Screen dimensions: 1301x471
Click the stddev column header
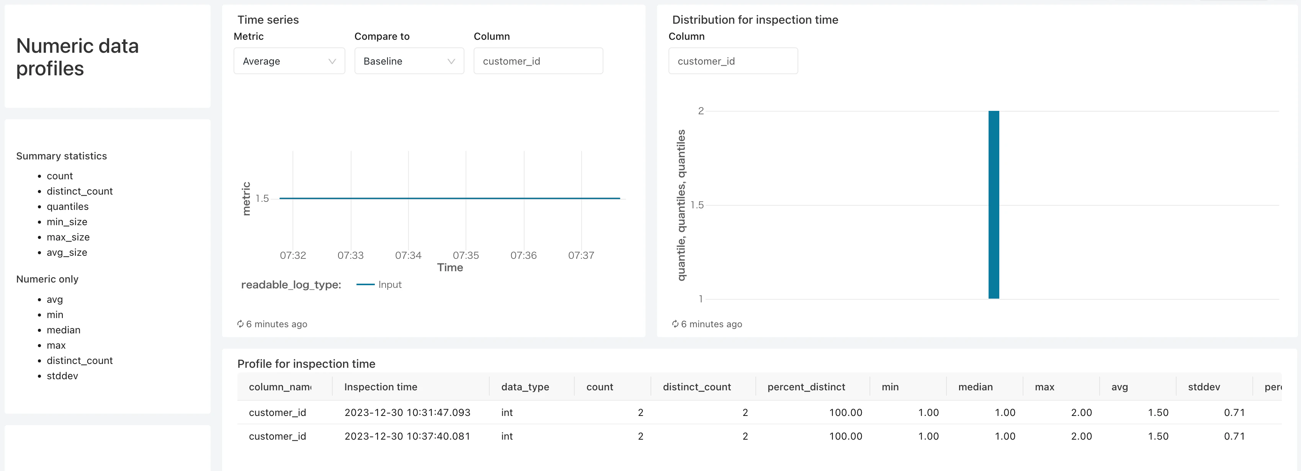[1203, 387]
